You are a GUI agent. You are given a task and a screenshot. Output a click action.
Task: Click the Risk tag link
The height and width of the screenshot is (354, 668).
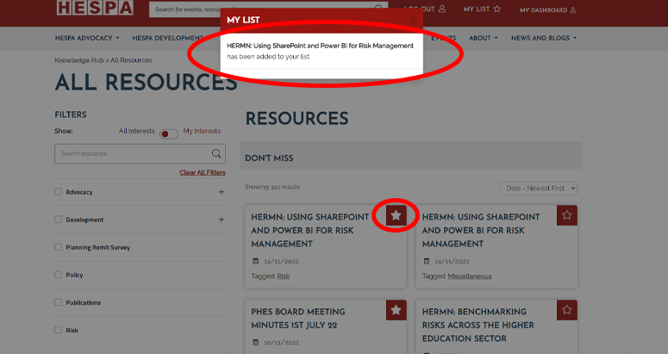click(284, 276)
